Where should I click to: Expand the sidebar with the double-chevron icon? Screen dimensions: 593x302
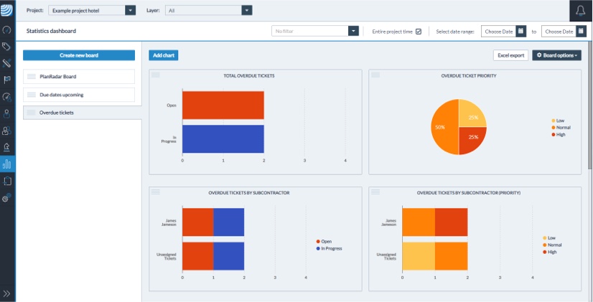pos(7,293)
